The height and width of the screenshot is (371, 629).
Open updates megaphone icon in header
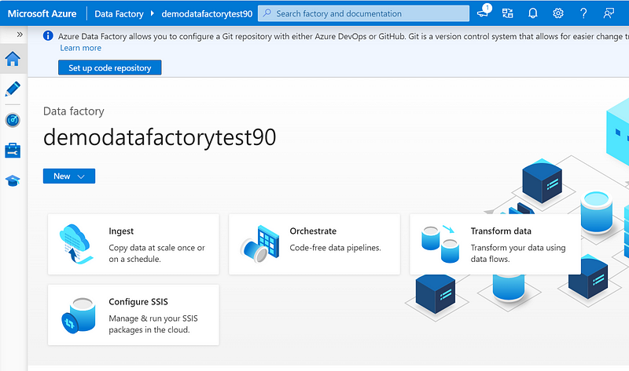(x=484, y=13)
